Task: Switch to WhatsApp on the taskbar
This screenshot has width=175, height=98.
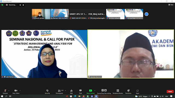Action: point(88,96)
